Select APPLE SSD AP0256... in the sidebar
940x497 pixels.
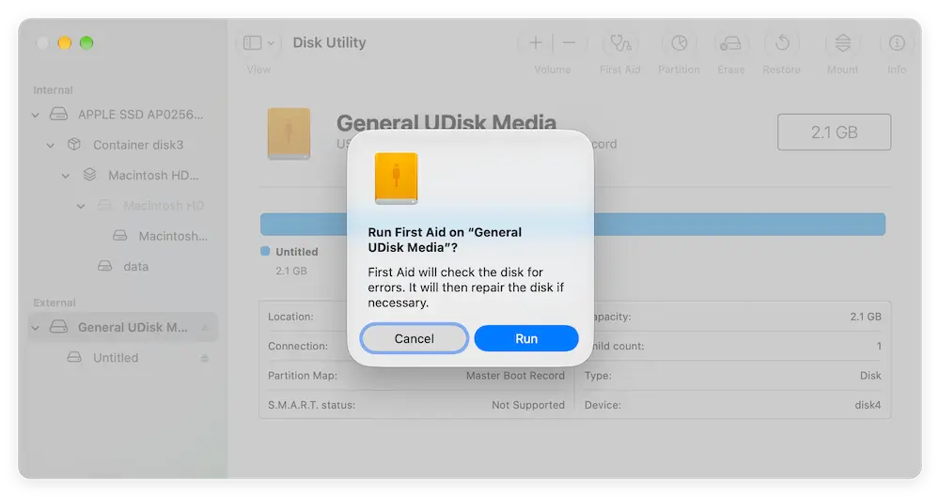[x=140, y=115]
